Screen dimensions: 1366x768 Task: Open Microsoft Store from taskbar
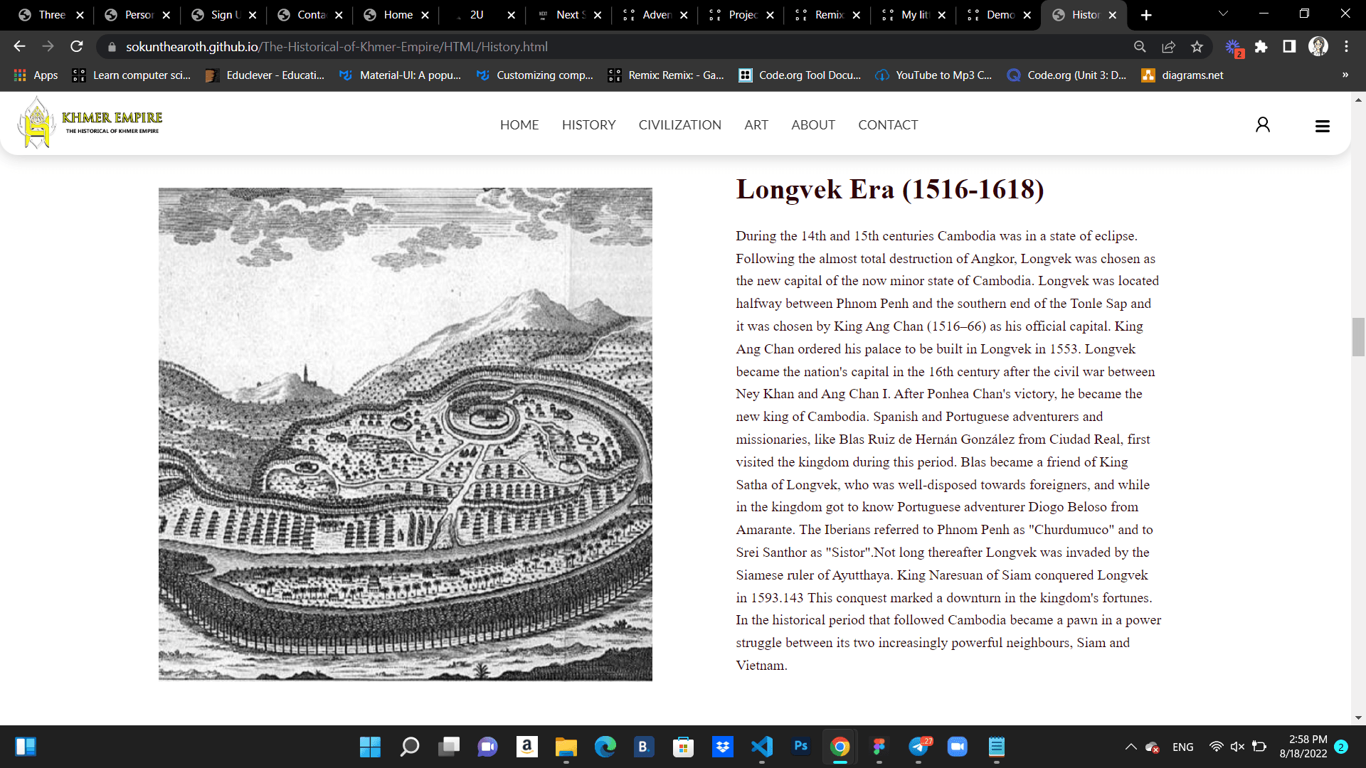(x=684, y=747)
